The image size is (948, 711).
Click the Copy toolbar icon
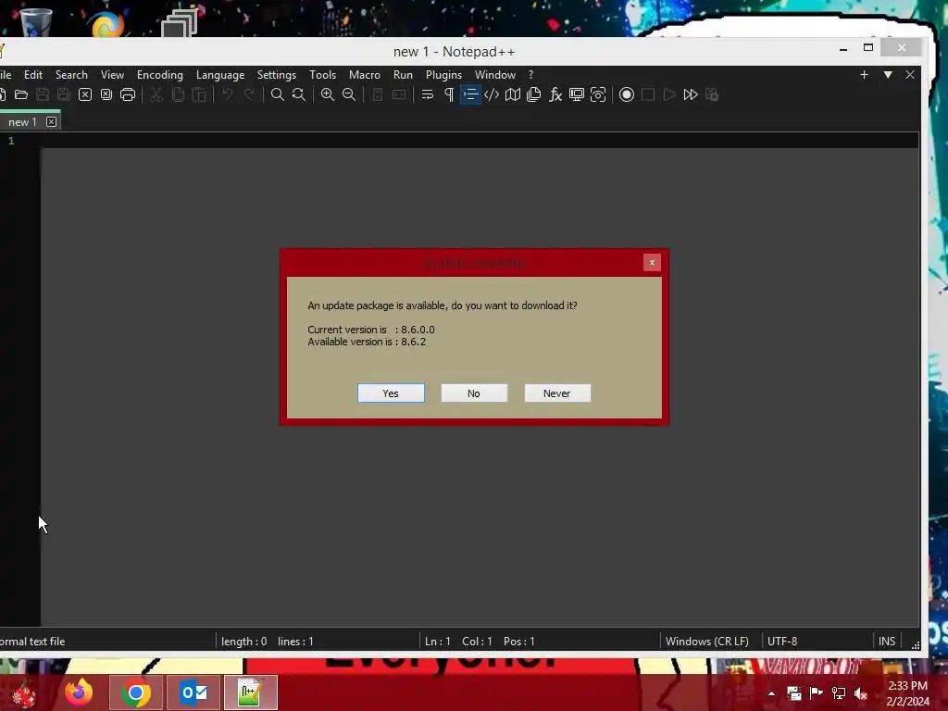[178, 94]
